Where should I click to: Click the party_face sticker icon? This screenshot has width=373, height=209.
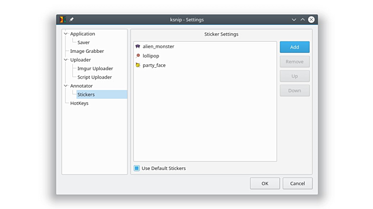pos(138,65)
